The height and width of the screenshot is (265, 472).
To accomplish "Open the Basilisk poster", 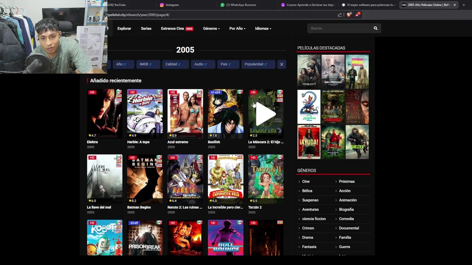I will [225, 114].
